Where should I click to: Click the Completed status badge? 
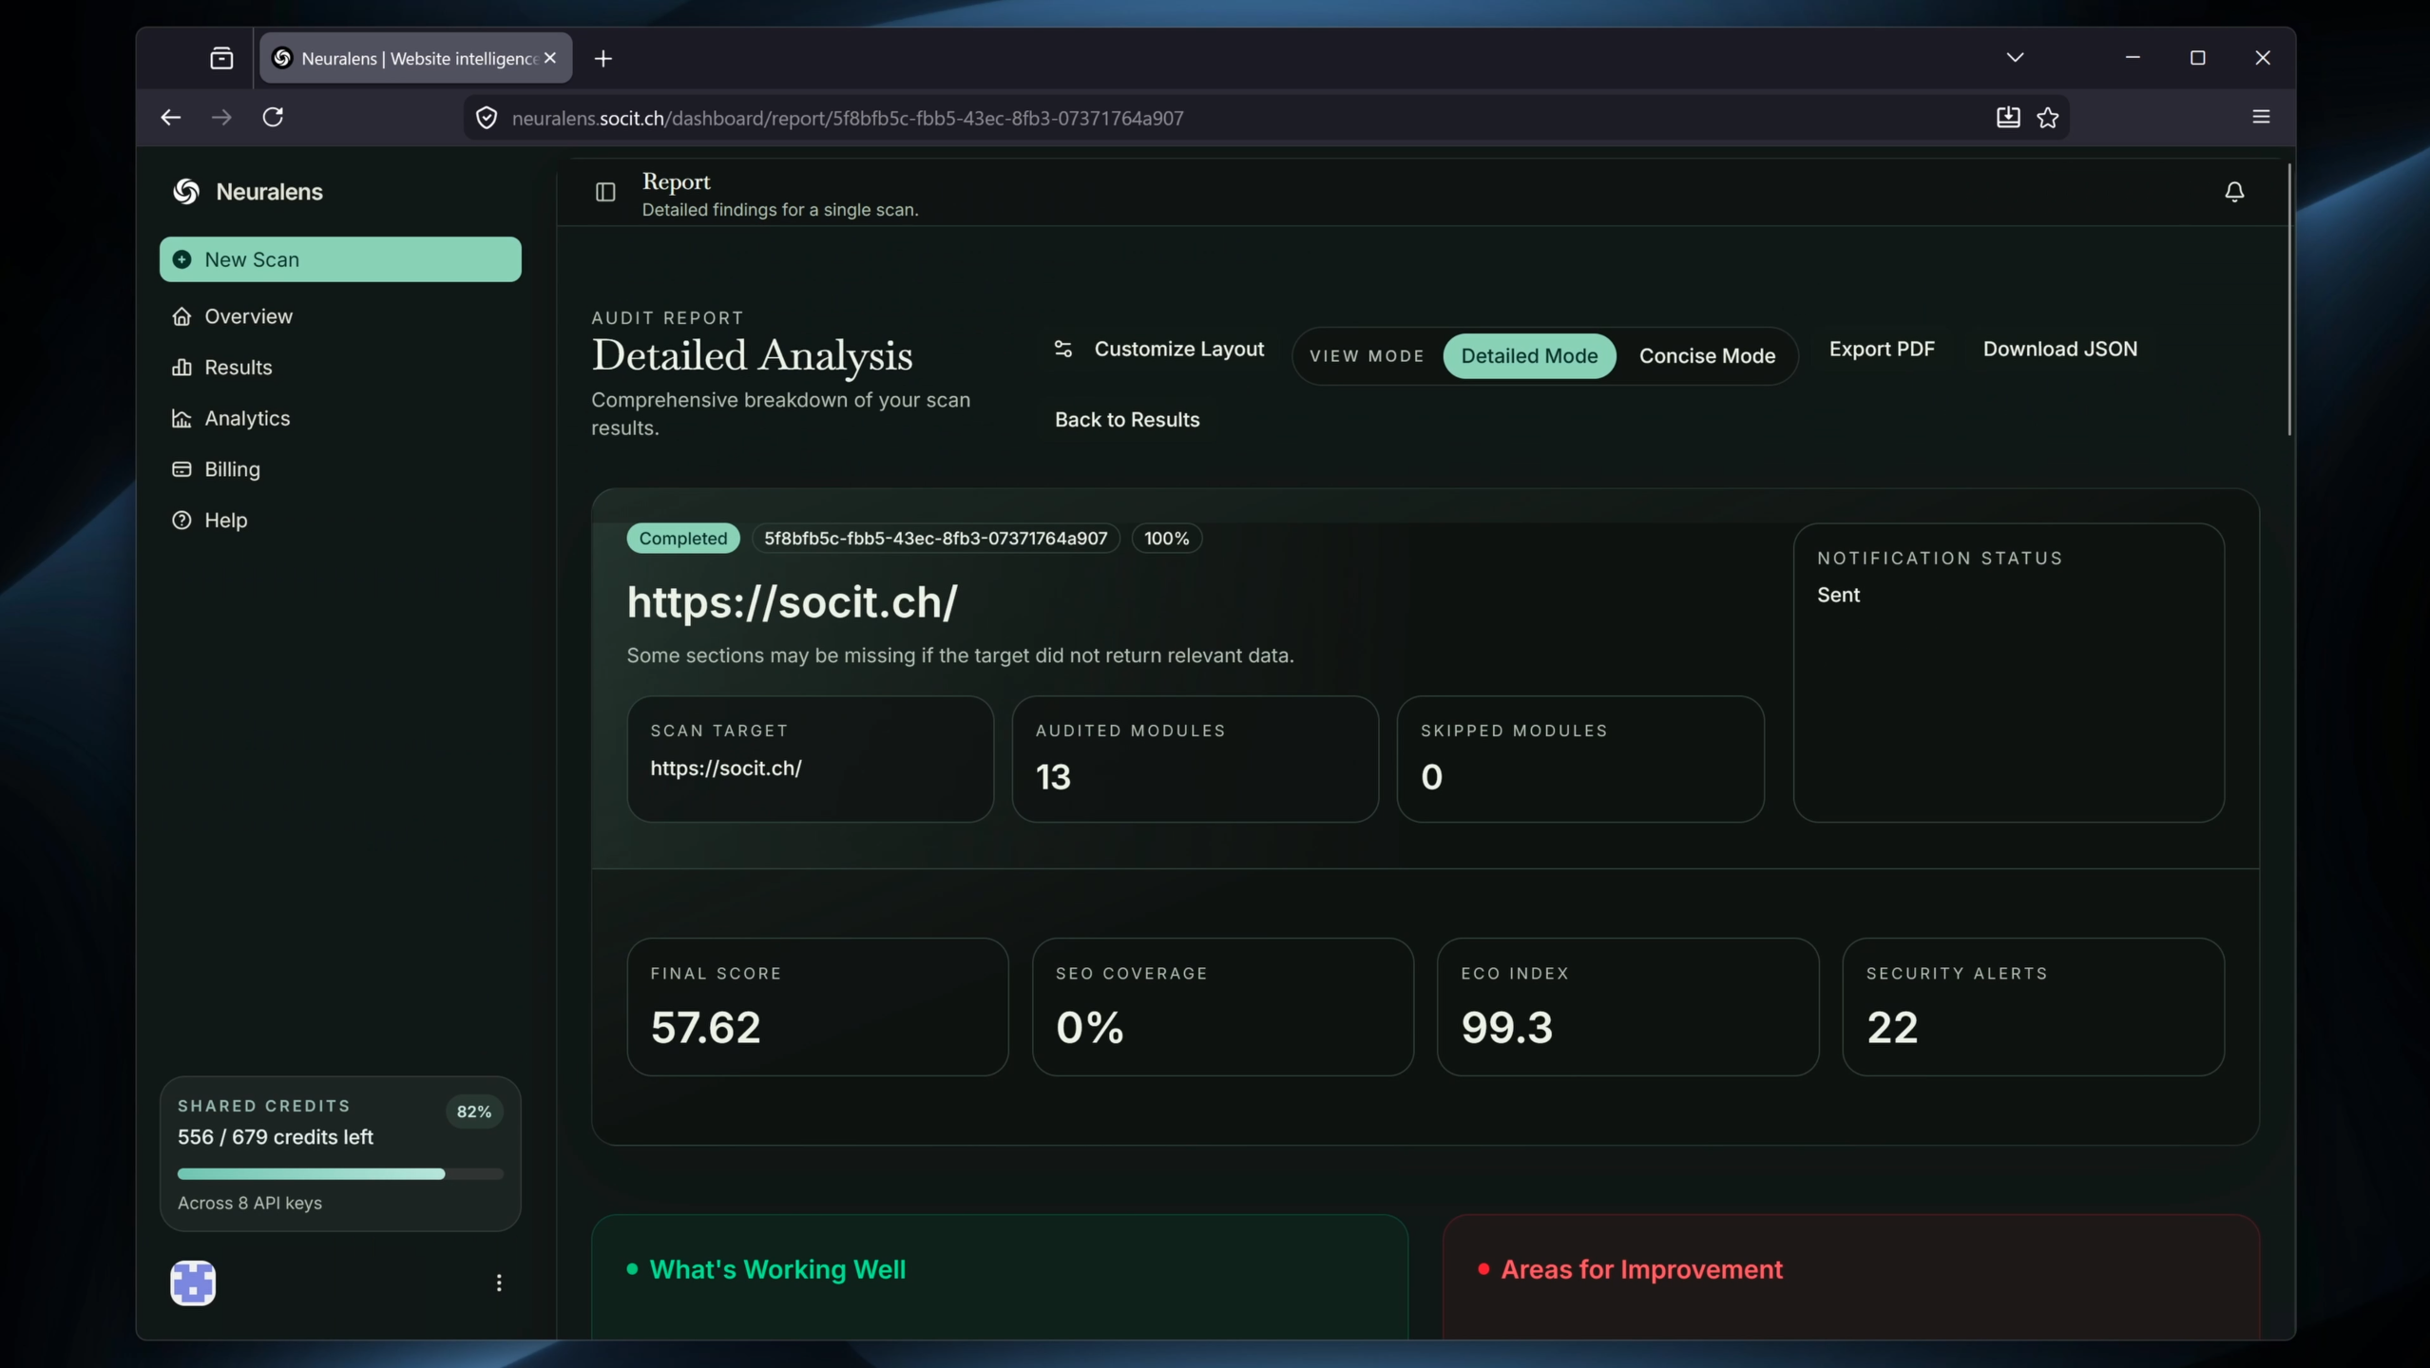coord(682,539)
